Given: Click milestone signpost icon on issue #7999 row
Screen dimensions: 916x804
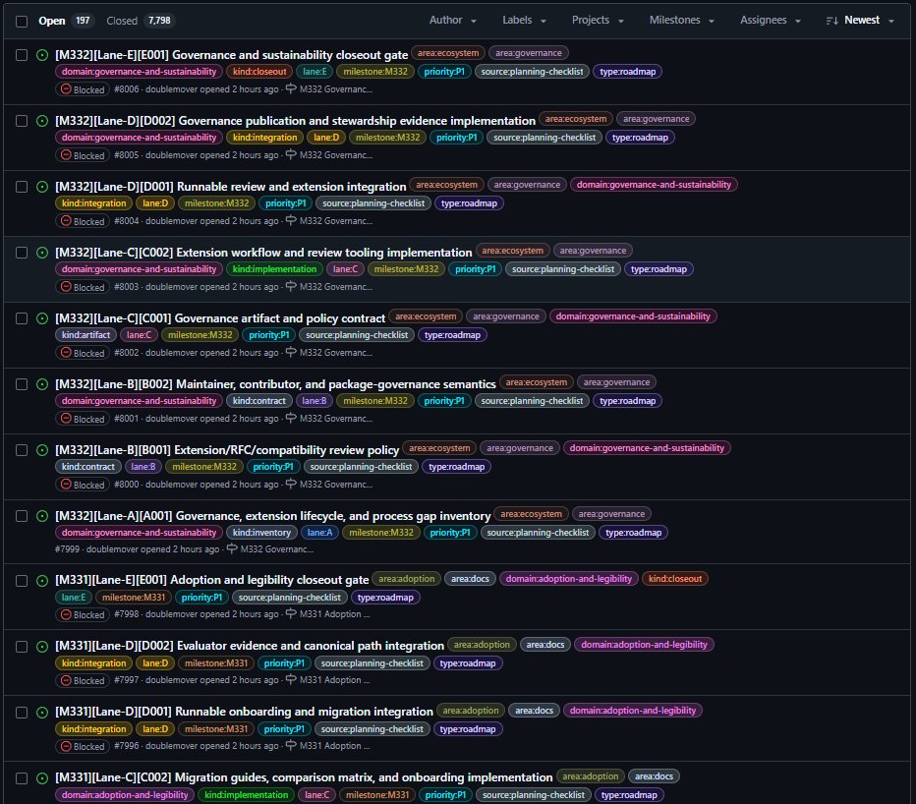Looking at the screenshot, I should (x=232, y=548).
